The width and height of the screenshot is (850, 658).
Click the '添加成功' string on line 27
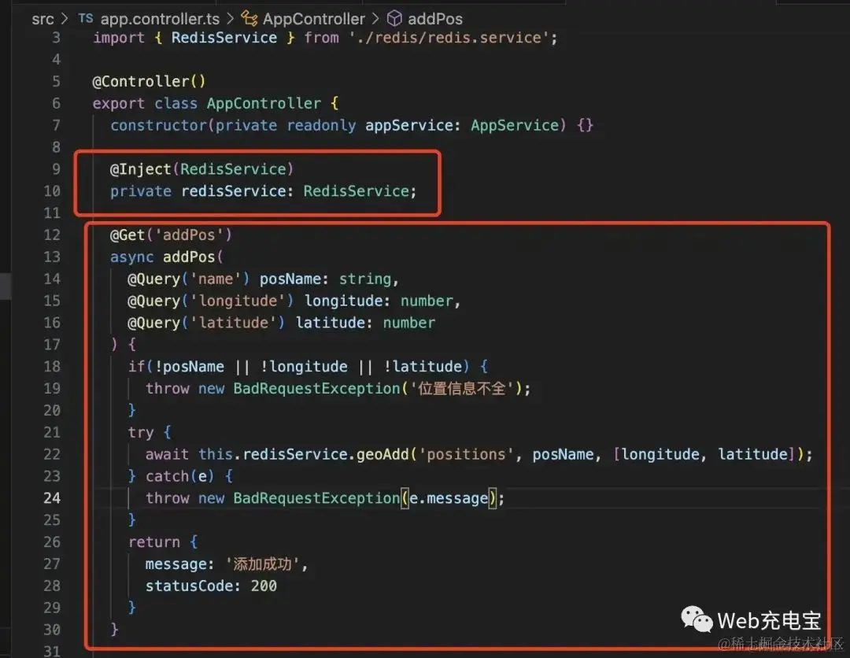point(262,564)
